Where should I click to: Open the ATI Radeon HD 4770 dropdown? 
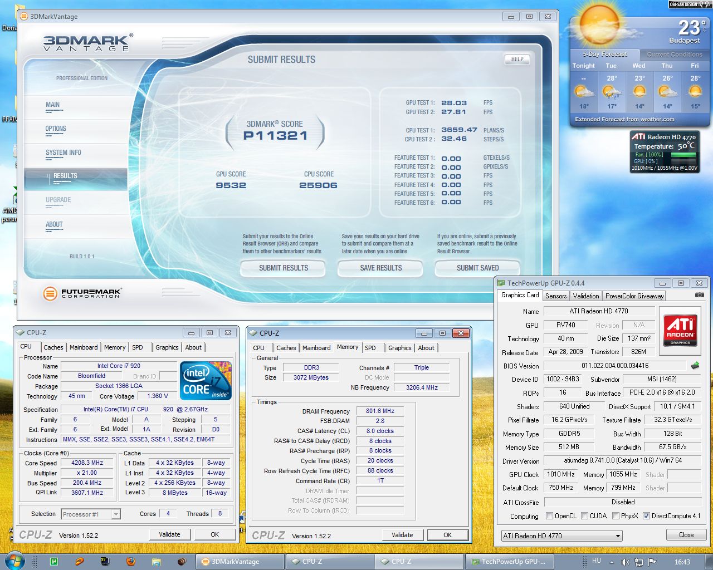point(618,536)
